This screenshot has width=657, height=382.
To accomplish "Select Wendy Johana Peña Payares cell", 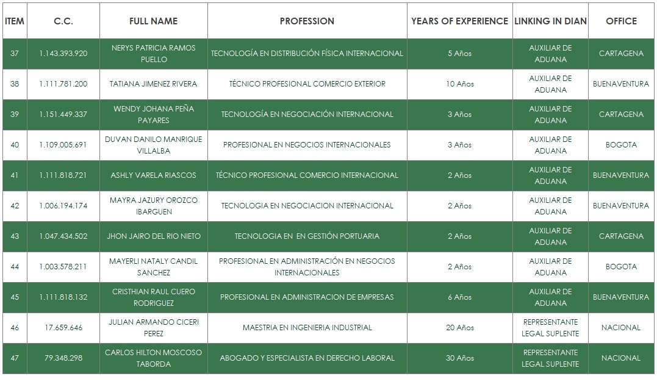I will [153, 115].
